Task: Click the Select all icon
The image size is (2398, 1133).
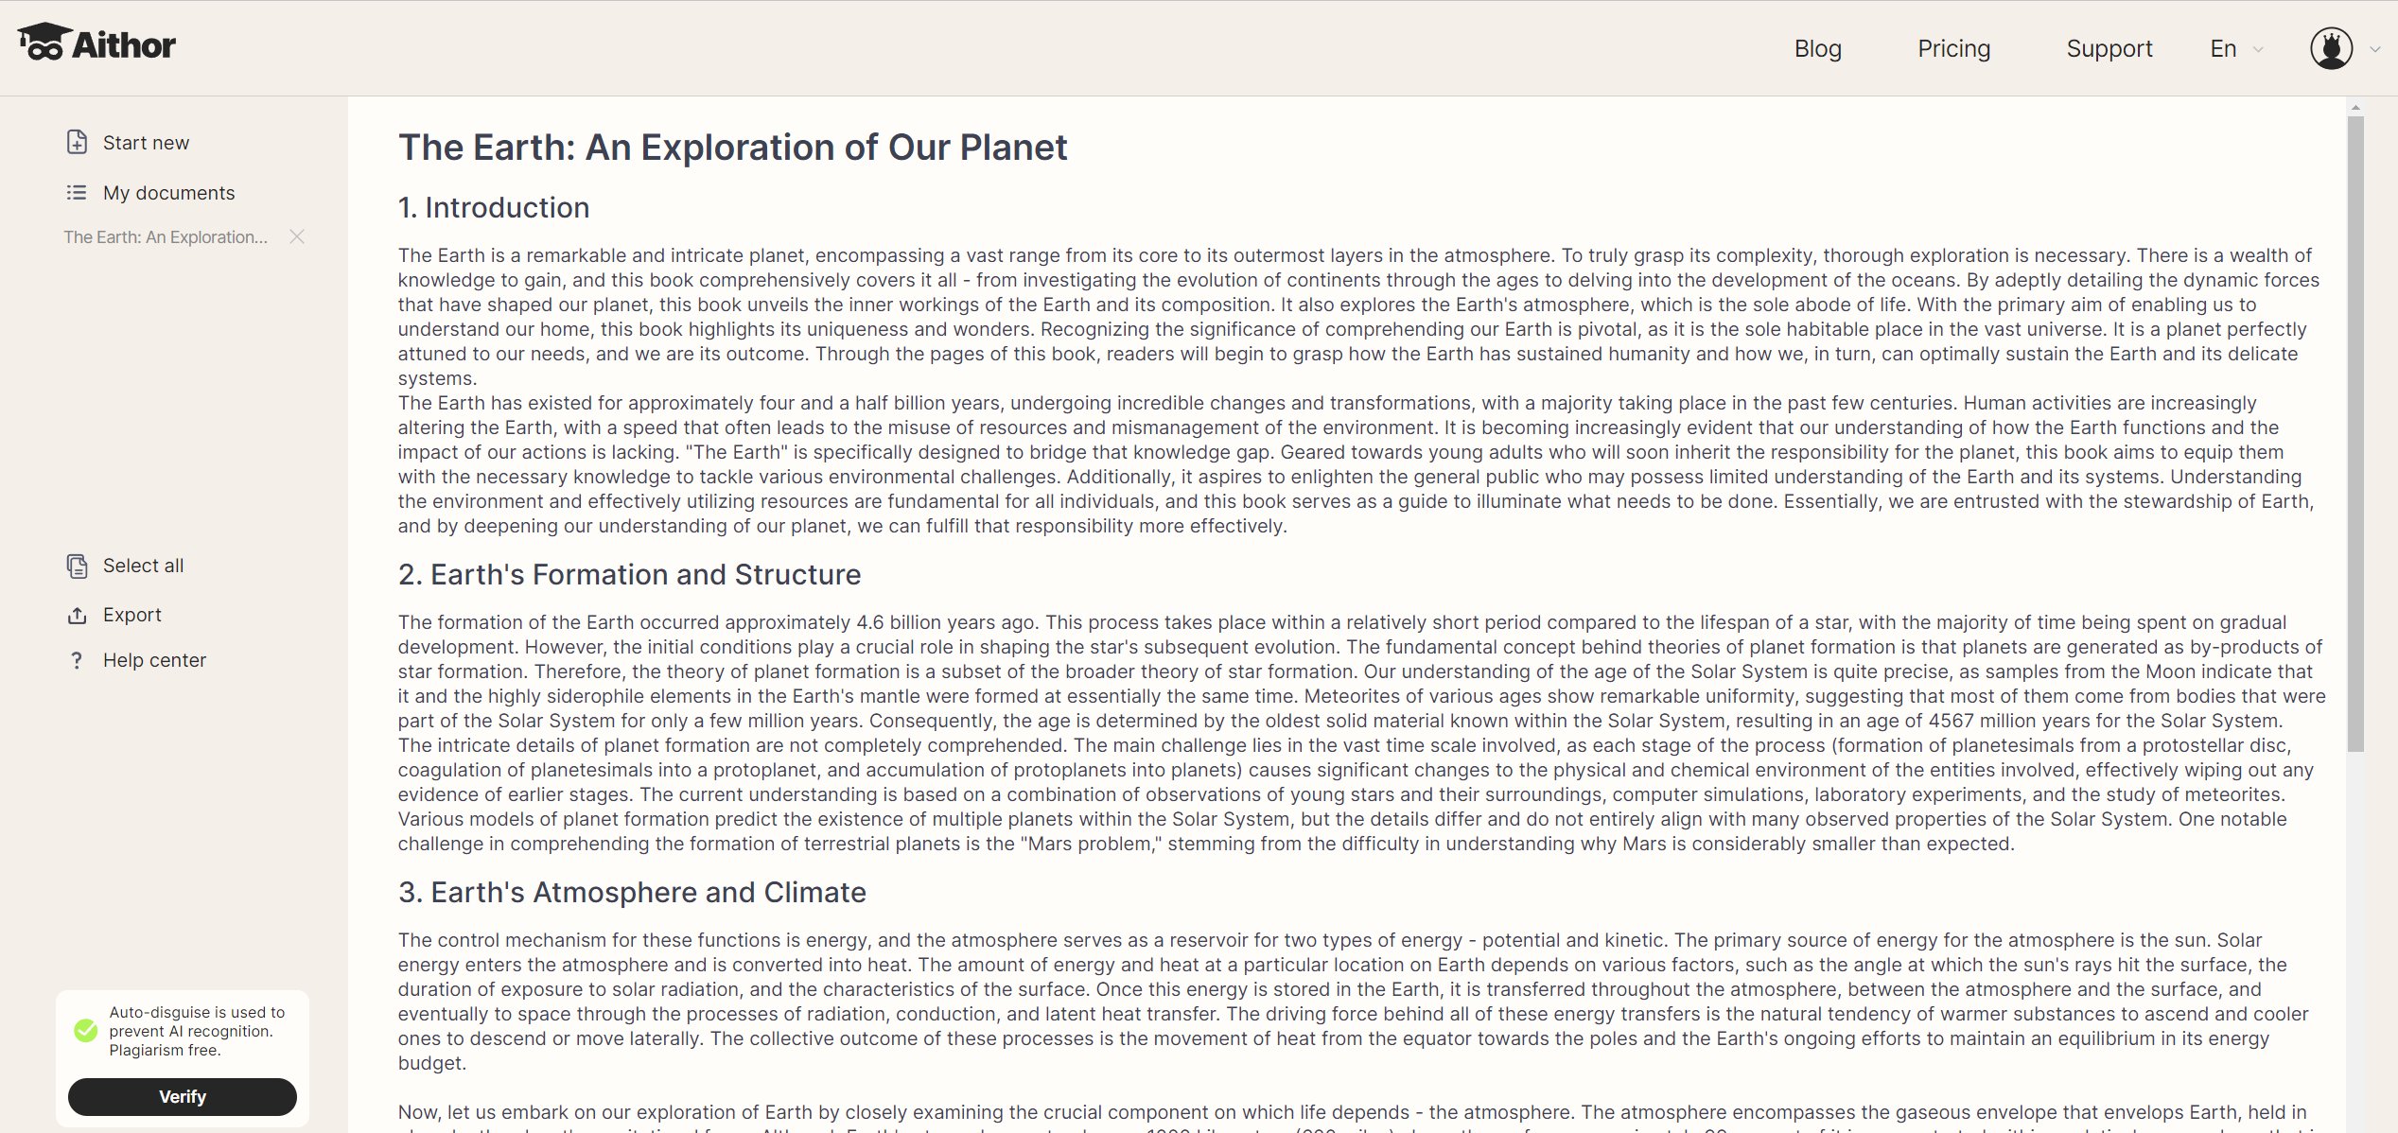Action: click(x=77, y=566)
